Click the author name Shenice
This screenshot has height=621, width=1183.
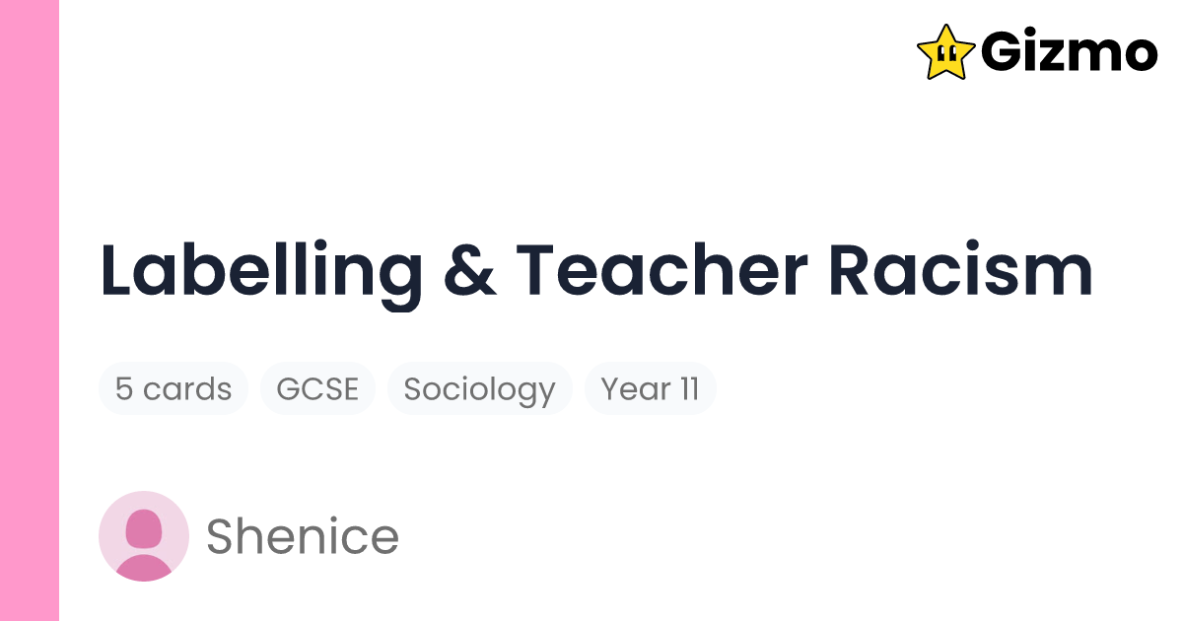[302, 537]
